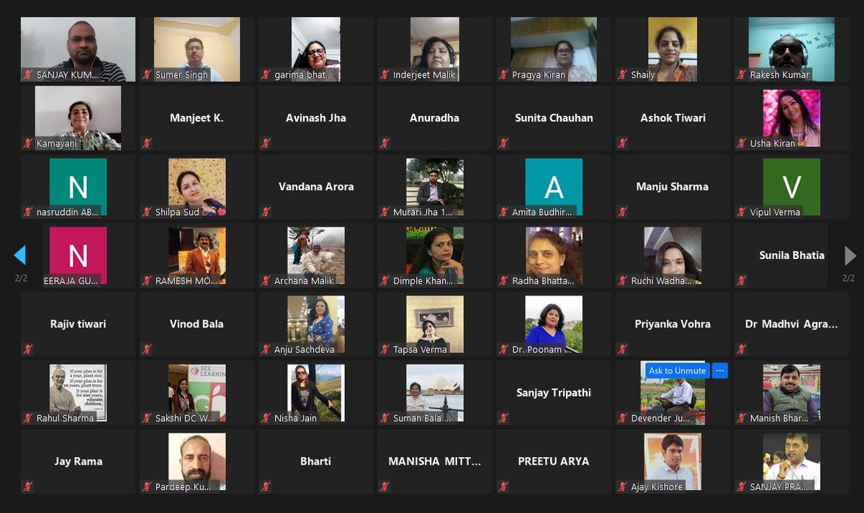This screenshot has height=513, width=864.
Task: Click muted mic icon on Sunila Bhatia tile
Action: pyautogui.click(x=741, y=281)
